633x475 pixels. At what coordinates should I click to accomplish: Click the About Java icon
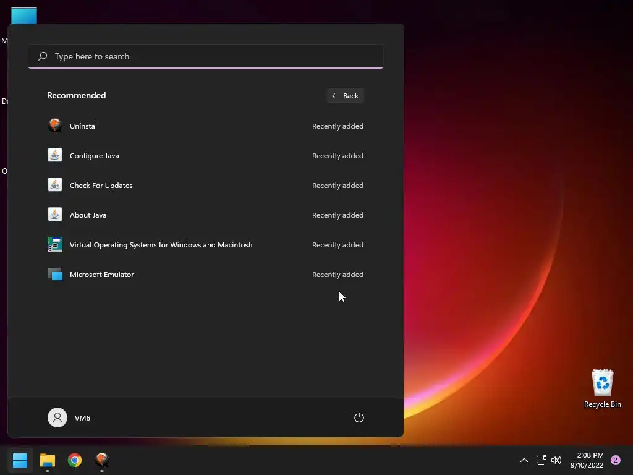[55, 215]
